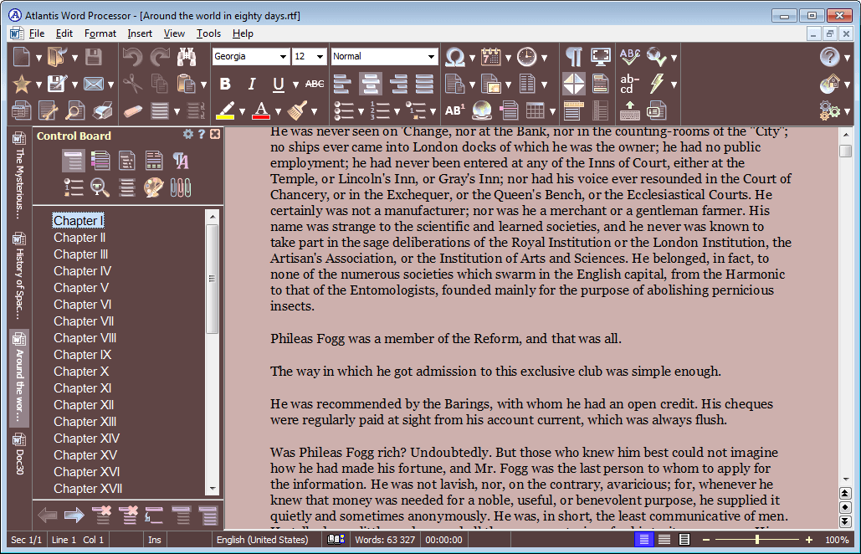Viewport: 861px width, 554px height.
Task: Click the ABC spell check icon
Action: coord(630,57)
